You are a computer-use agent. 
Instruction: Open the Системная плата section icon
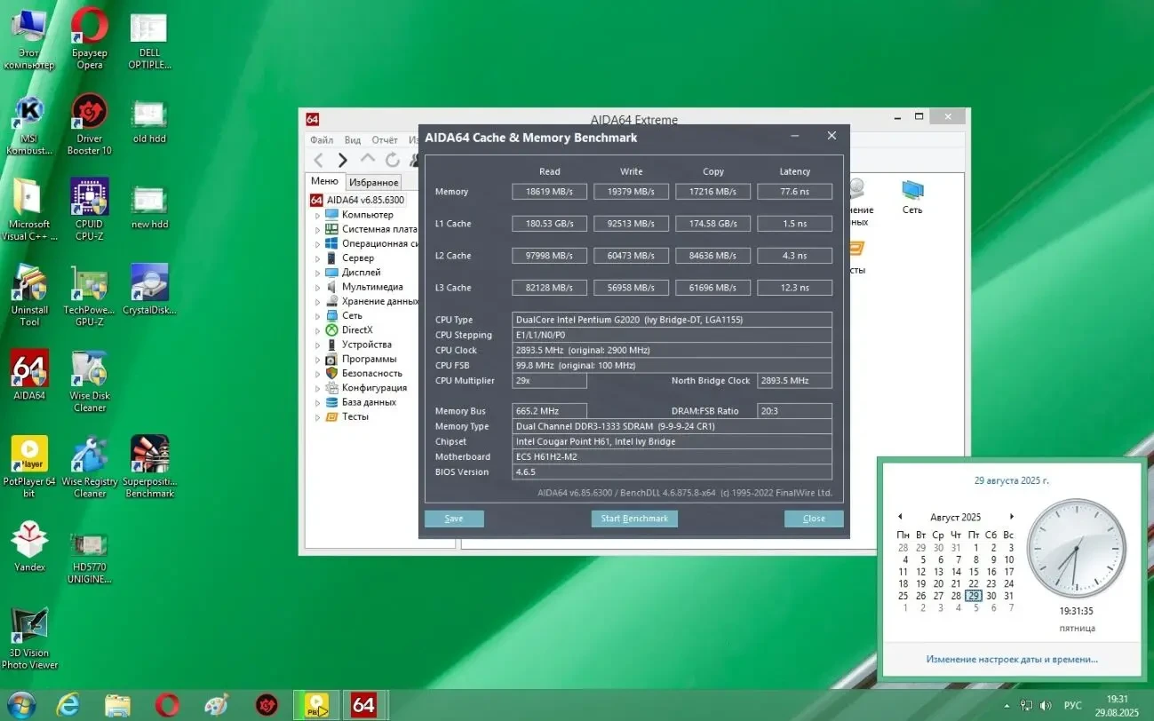click(x=330, y=228)
